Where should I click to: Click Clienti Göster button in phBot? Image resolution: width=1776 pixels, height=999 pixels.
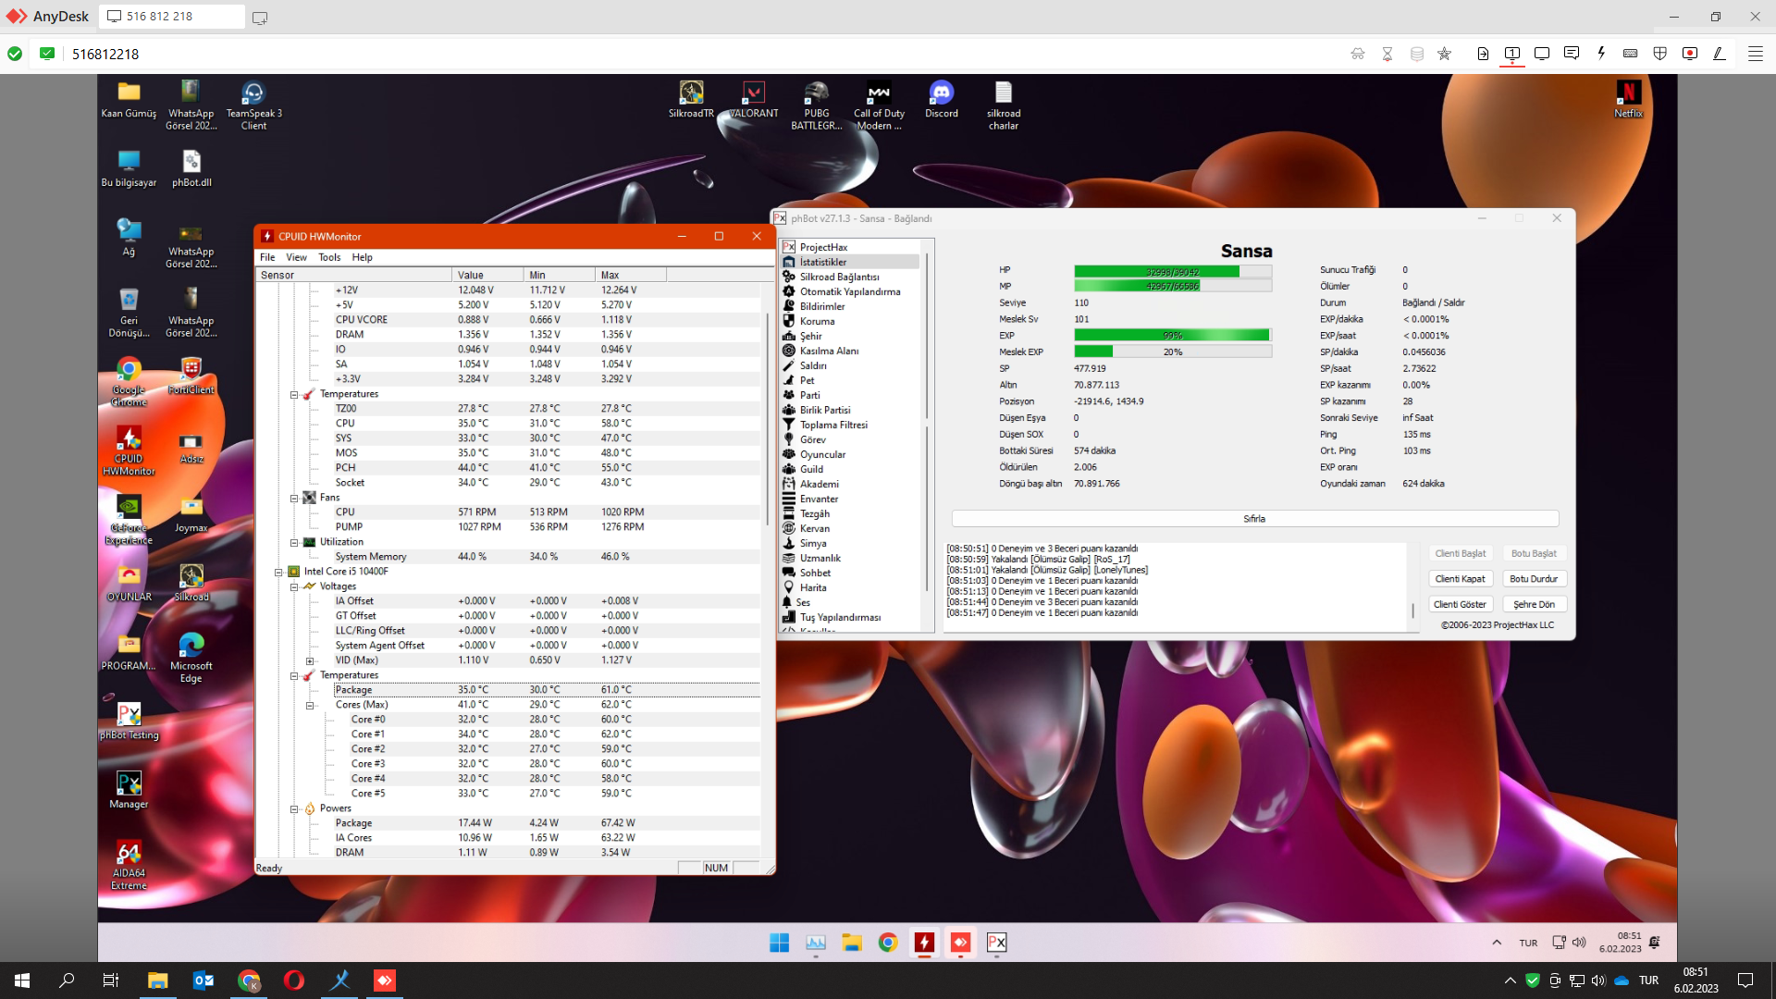pyautogui.click(x=1460, y=604)
